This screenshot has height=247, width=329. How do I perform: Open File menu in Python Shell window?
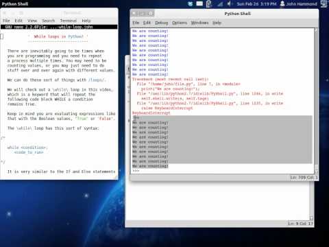coord(136,23)
